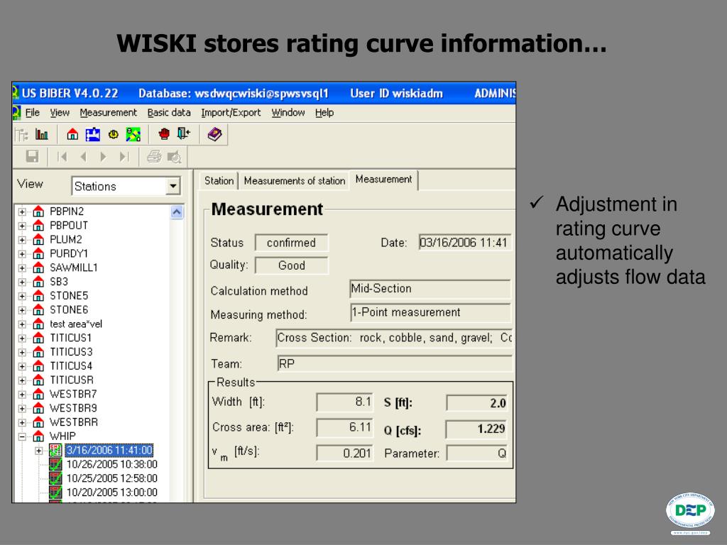Image resolution: width=727 pixels, height=545 pixels.
Task: Expand the STONE5 station node
Action: click(22, 296)
